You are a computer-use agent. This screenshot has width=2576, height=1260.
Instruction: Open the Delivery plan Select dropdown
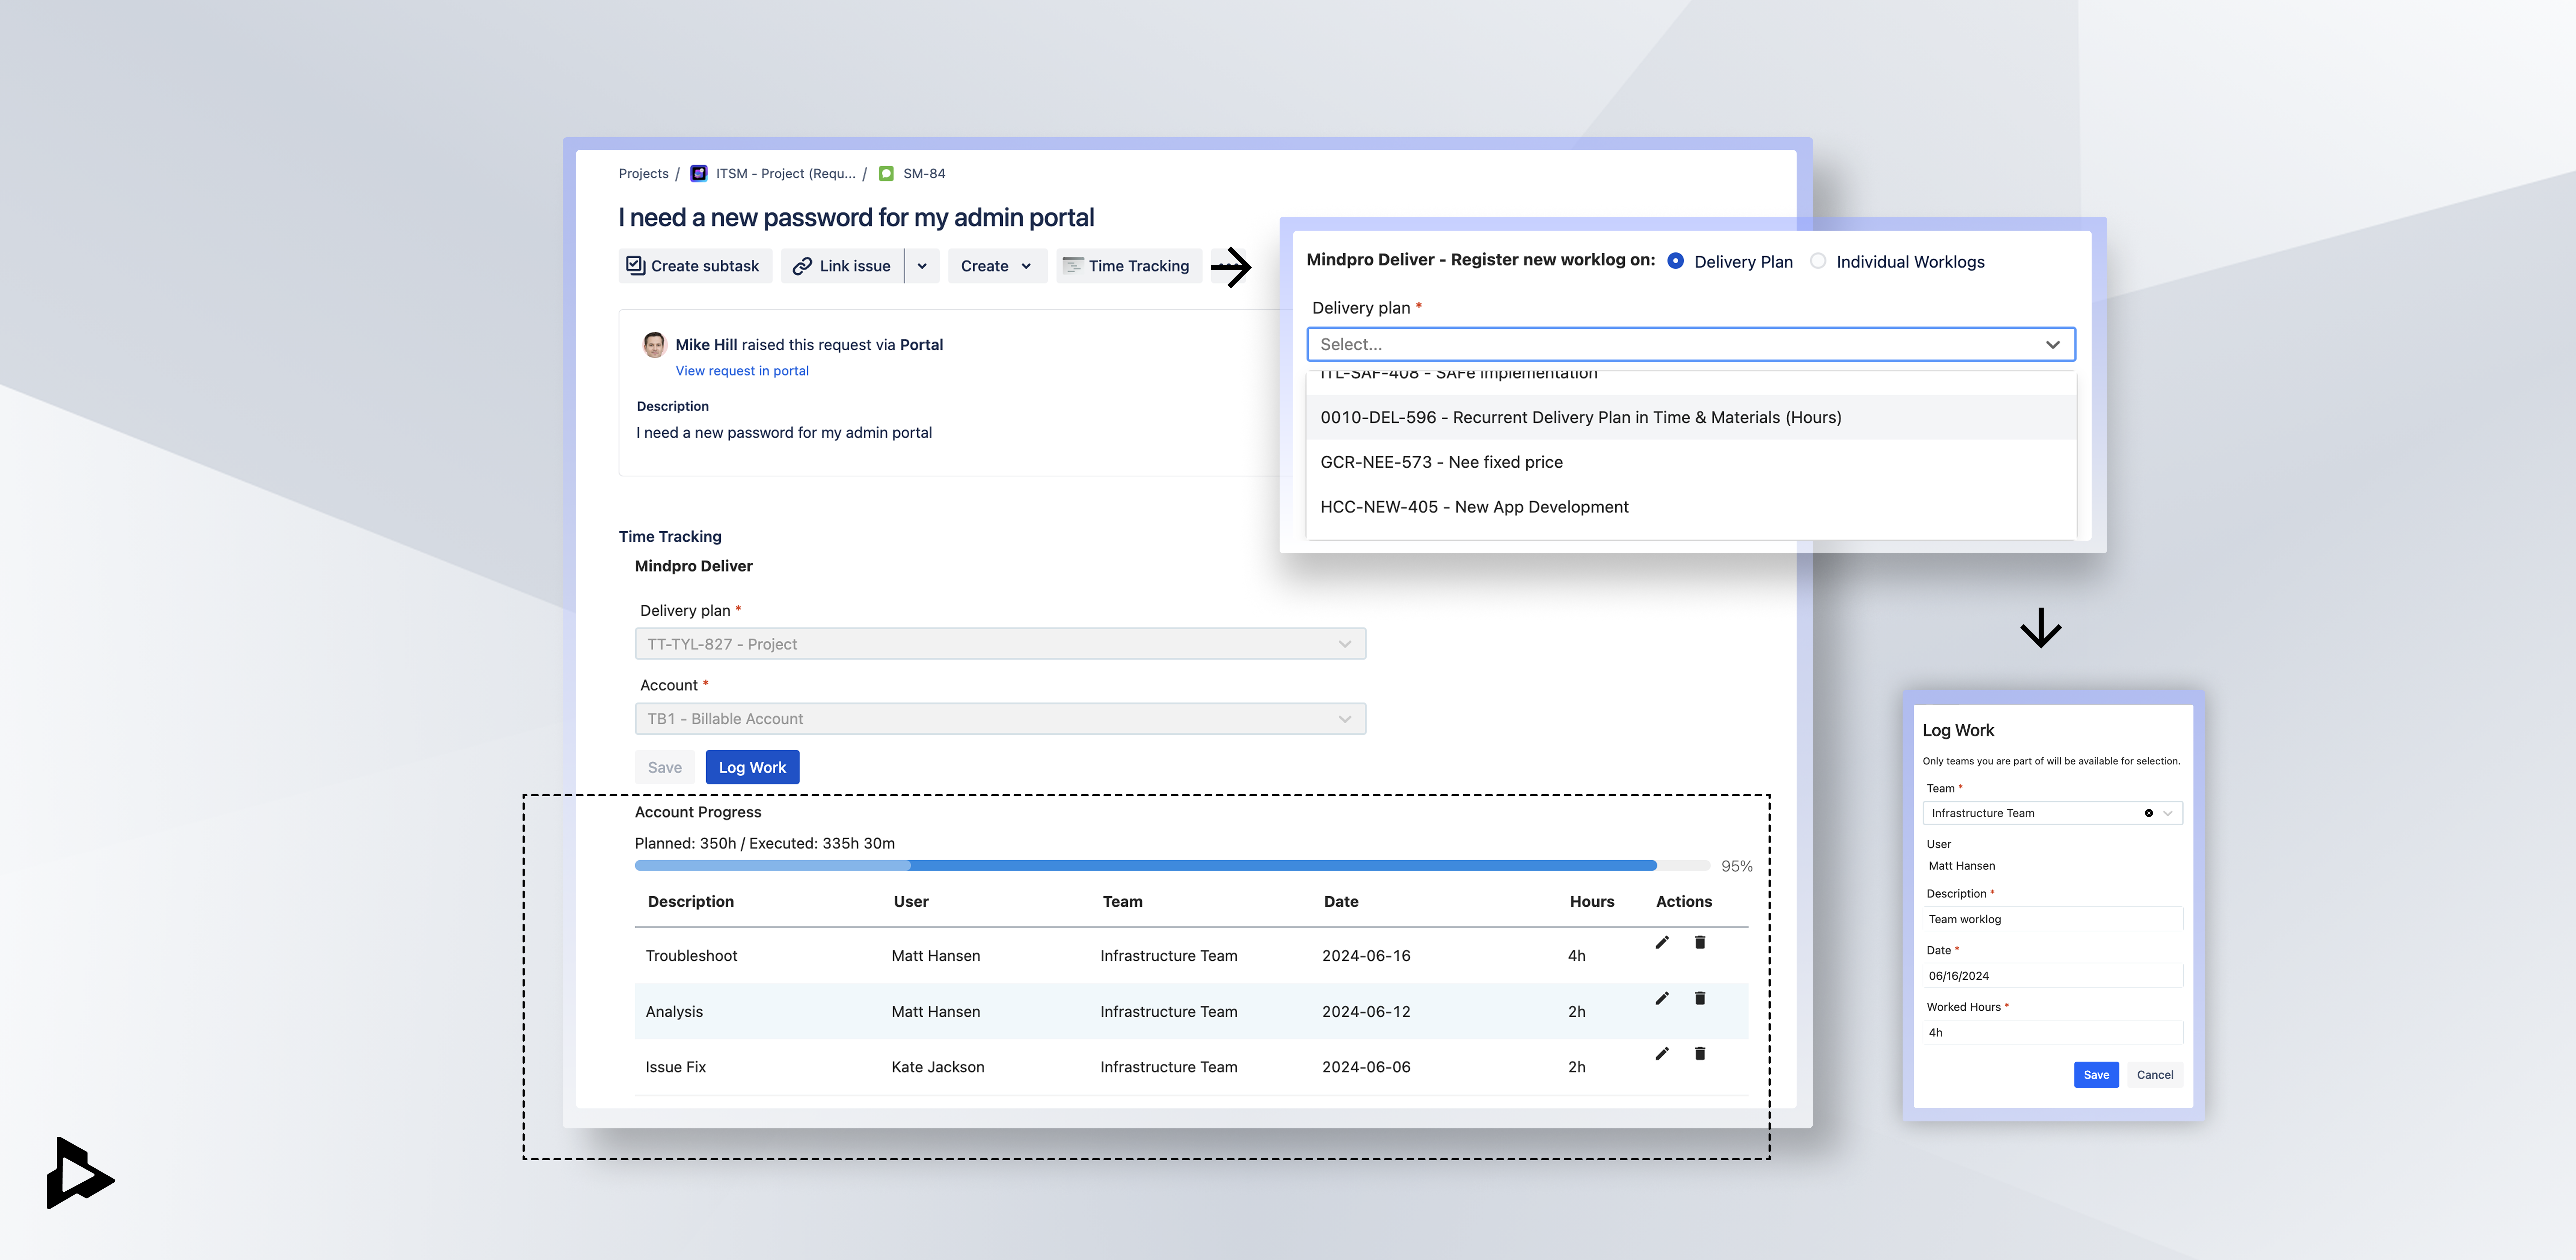(x=1690, y=344)
